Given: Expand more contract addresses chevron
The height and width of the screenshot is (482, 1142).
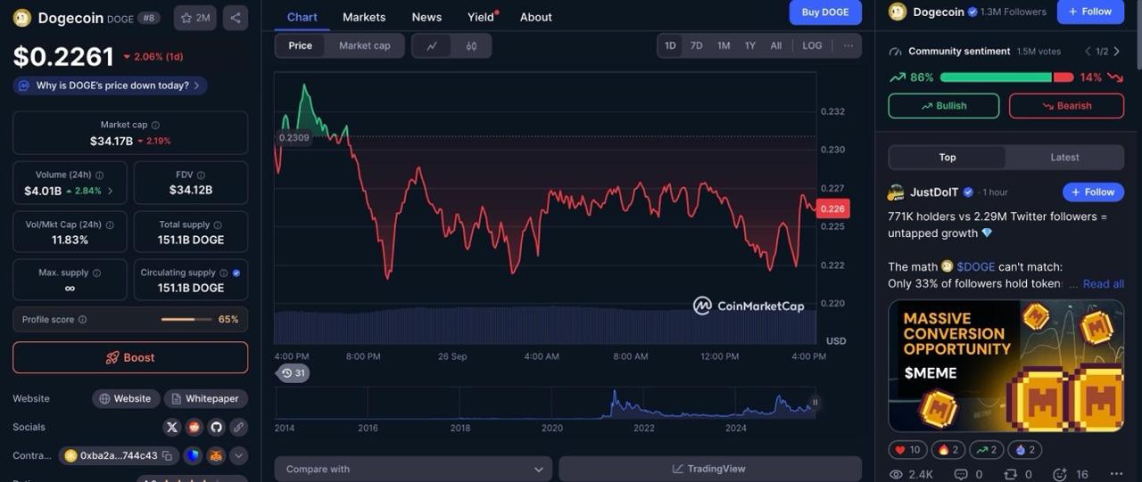Looking at the screenshot, I should pyautogui.click(x=238, y=456).
